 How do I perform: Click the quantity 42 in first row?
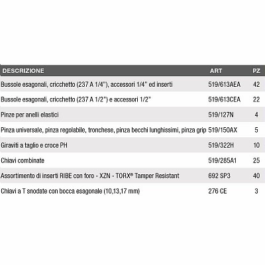coord(256,84)
